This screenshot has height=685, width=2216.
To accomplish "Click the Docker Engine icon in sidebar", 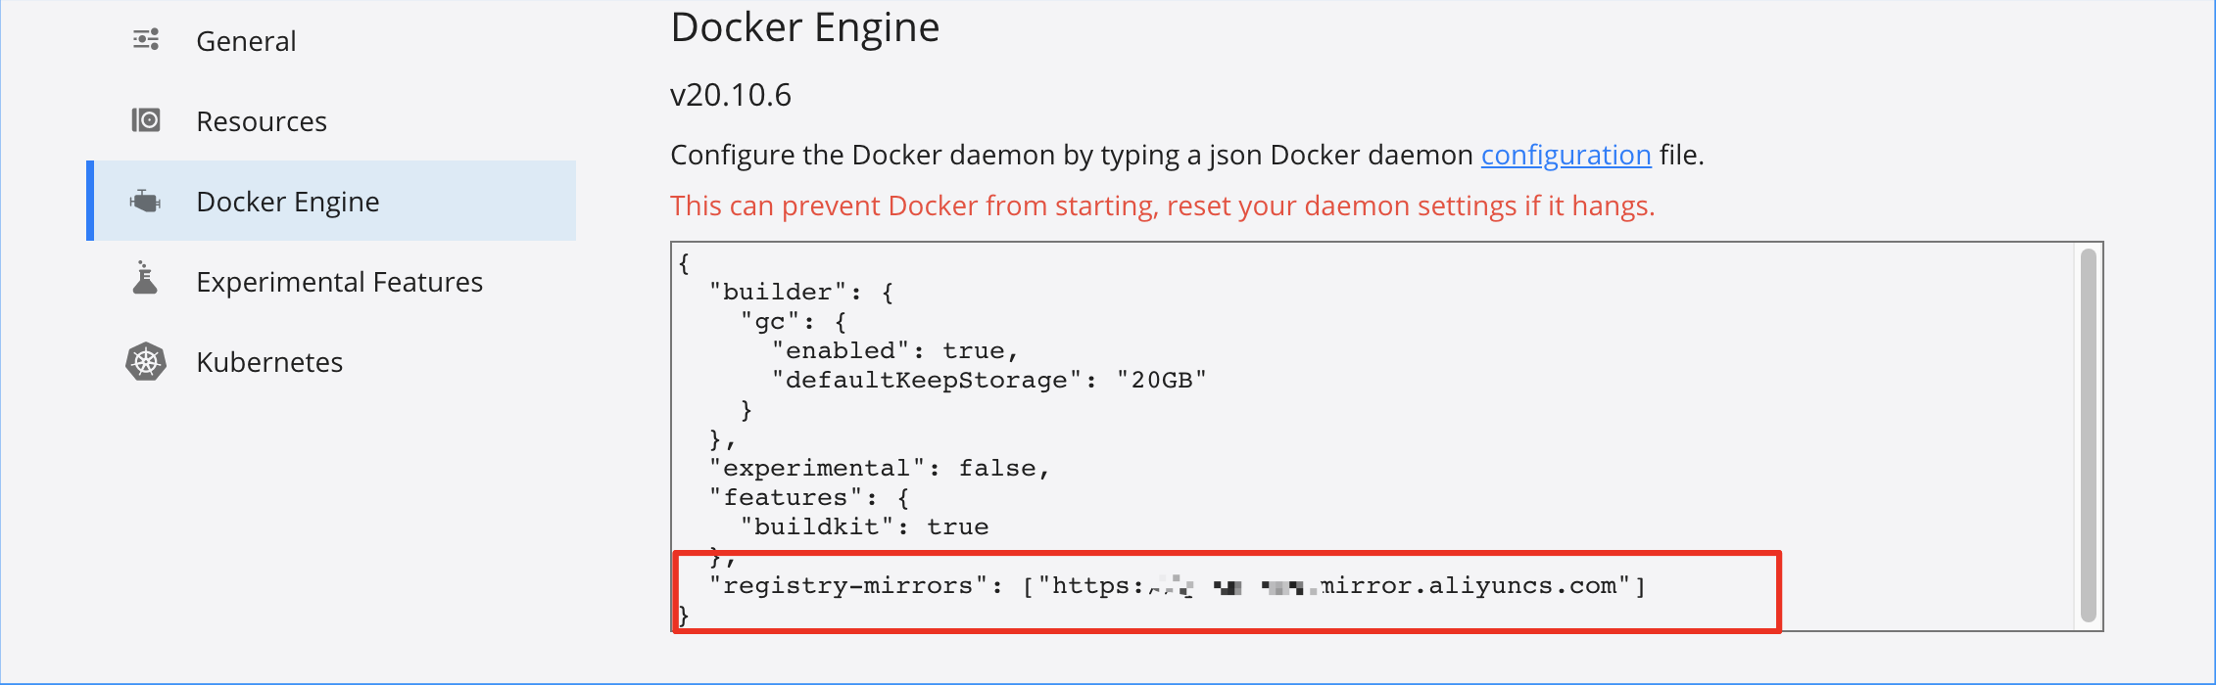I will pyautogui.click(x=145, y=202).
